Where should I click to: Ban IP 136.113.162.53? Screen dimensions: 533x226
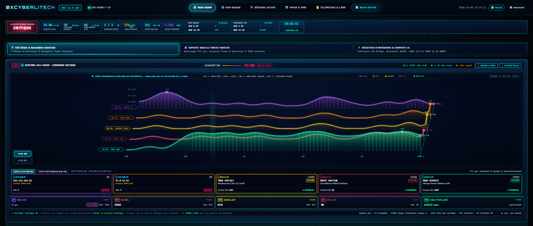pyautogui.click(x=105, y=190)
